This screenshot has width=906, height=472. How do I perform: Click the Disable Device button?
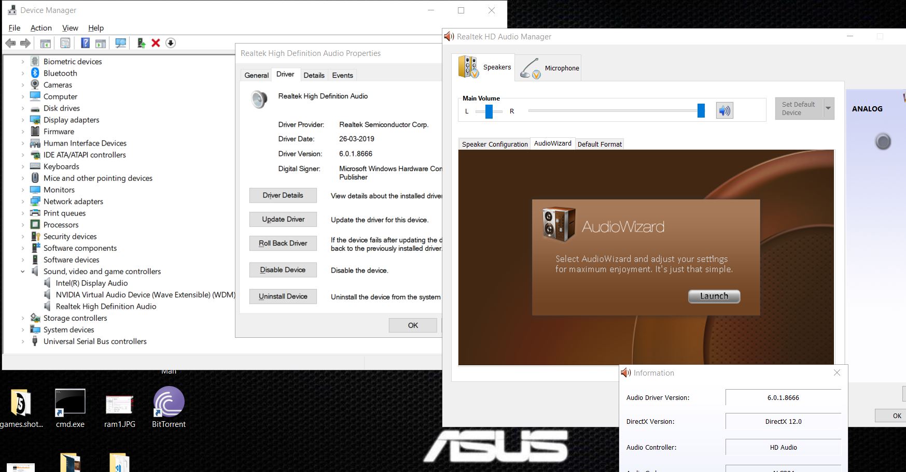pos(283,270)
